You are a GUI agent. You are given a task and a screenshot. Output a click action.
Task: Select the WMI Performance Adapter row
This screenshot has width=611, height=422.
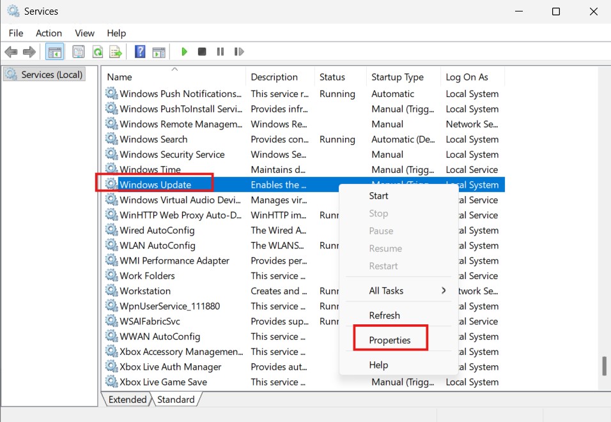221,261
